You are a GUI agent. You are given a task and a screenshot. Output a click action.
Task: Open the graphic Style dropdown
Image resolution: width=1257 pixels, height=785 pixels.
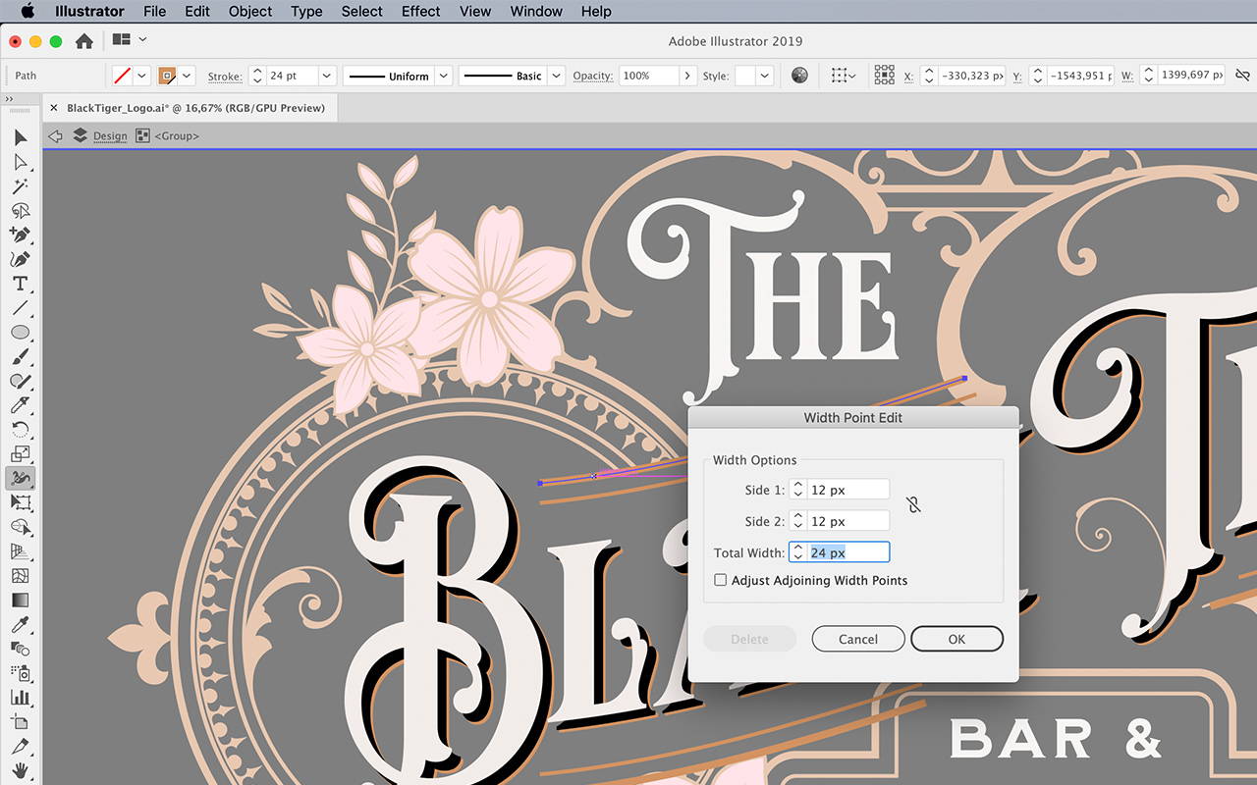[x=765, y=76]
